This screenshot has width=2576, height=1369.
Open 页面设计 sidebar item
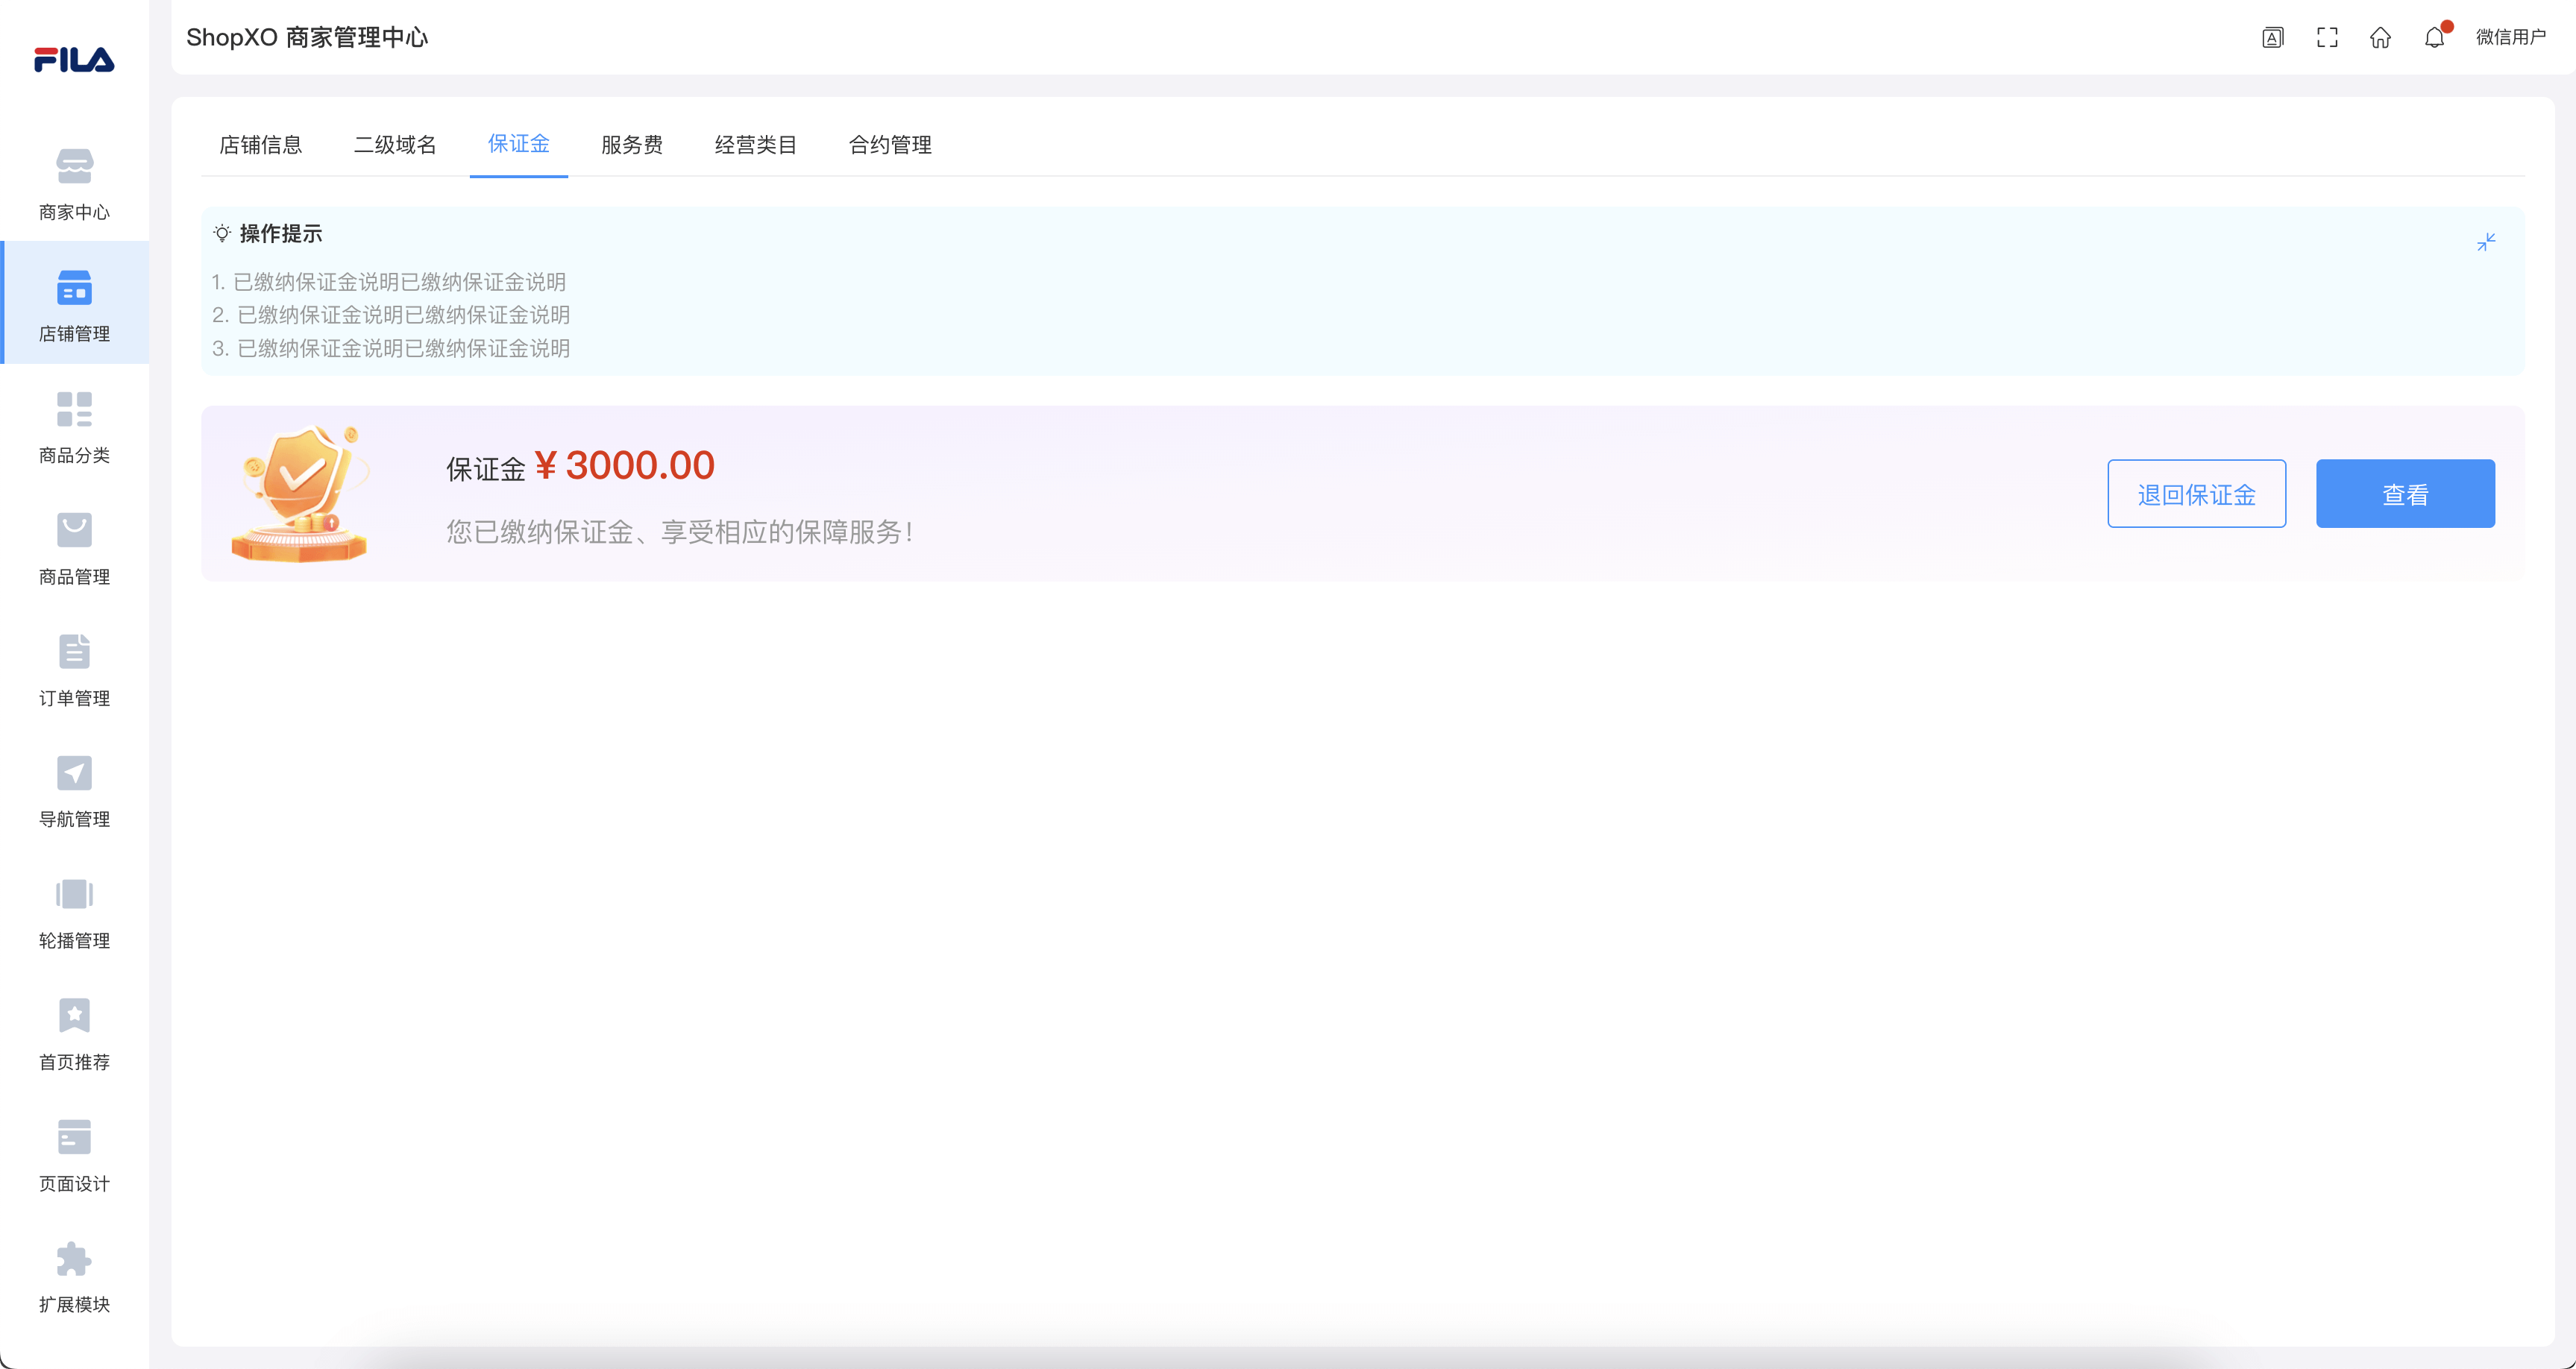coord(74,1156)
